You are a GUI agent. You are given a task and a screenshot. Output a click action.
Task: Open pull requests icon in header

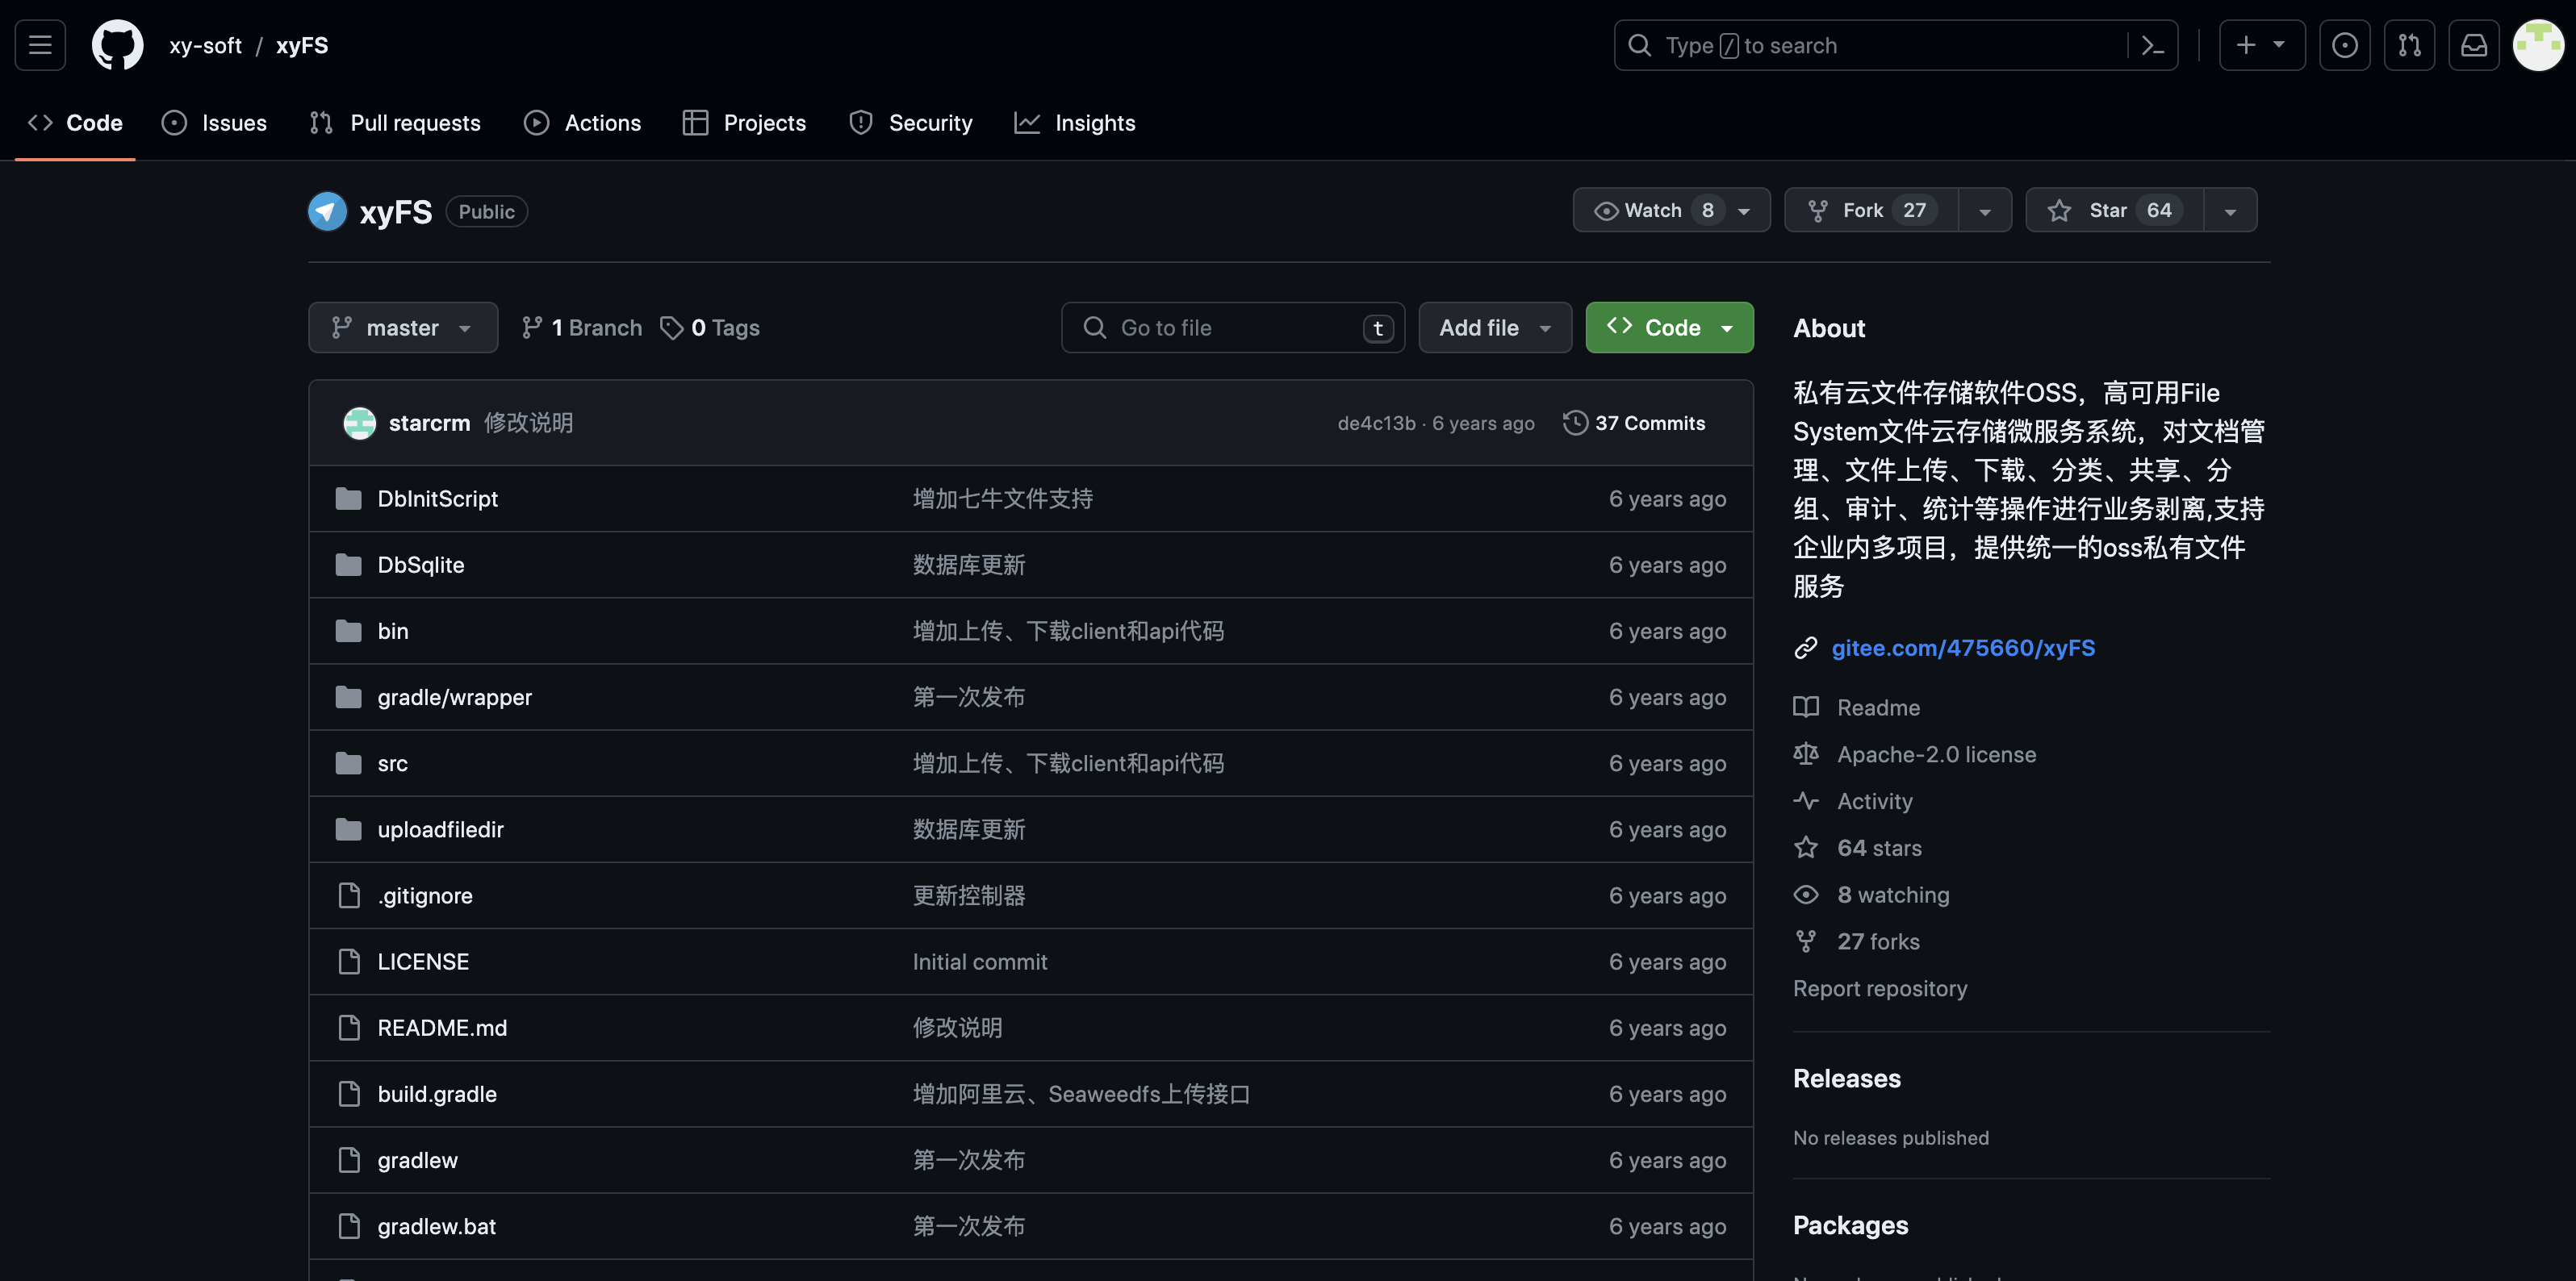2409,45
